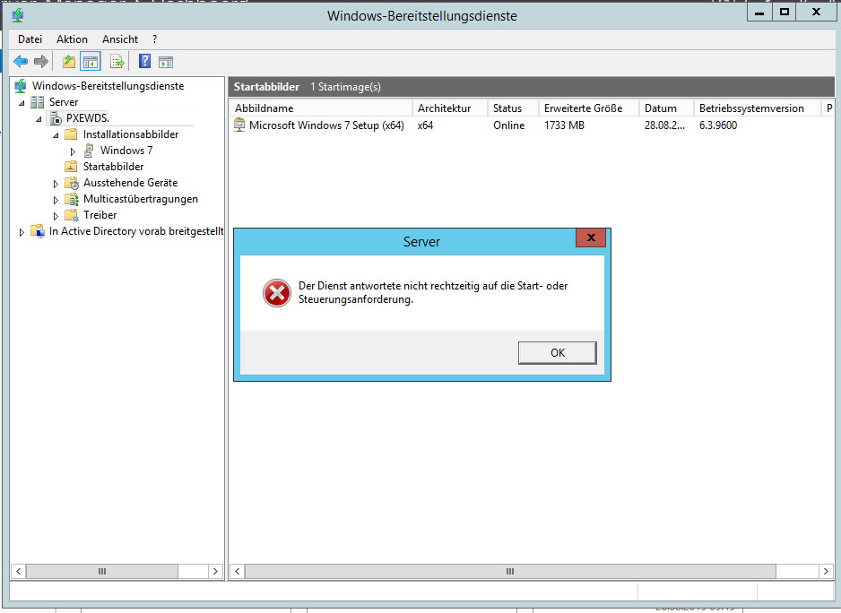Toggle the Show/Hide action pane icon
Image resolution: width=841 pixels, height=613 pixels.
click(166, 62)
